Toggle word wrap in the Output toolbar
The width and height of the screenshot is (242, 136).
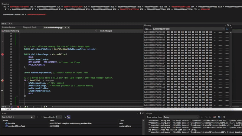tap(219, 117)
